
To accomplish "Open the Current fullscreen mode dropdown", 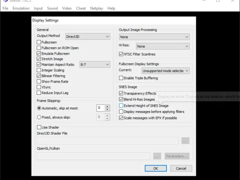I will pyautogui.click(x=166, y=71).
